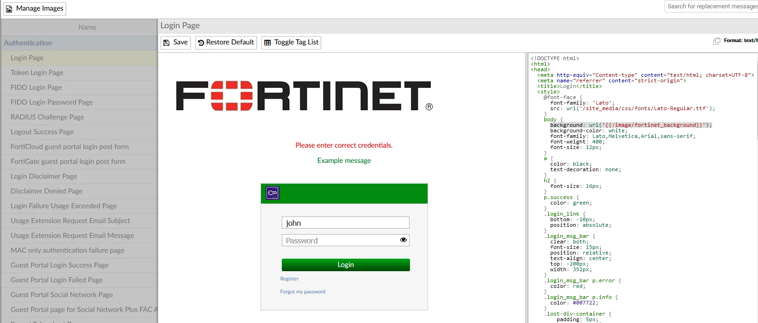Save the Login Page message
This screenshot has height=323, width=758.
click(175, 43)
